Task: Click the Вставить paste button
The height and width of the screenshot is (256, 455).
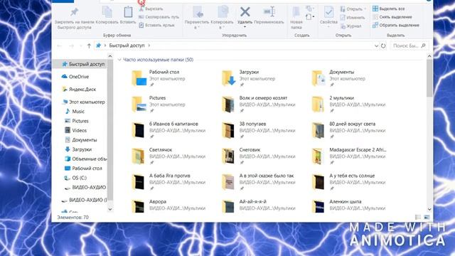Action: [128, 15]
